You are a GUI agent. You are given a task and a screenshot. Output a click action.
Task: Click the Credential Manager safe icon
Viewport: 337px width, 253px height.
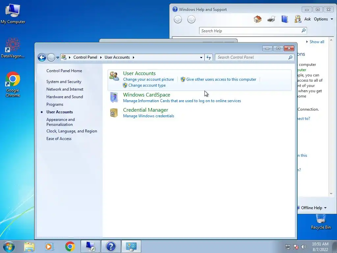[x=114, y=113]
